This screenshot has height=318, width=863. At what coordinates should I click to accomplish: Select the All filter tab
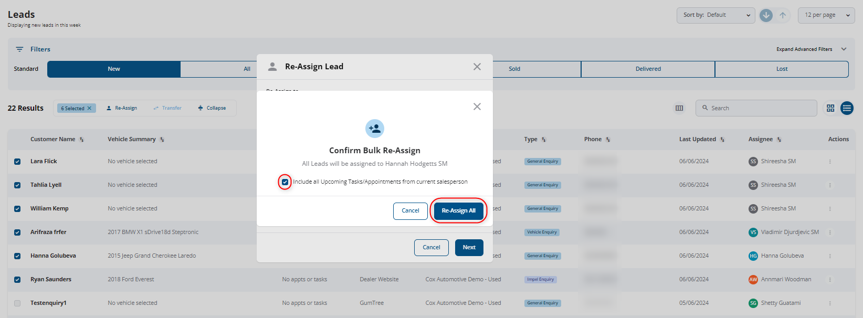(x=247, y=69)
